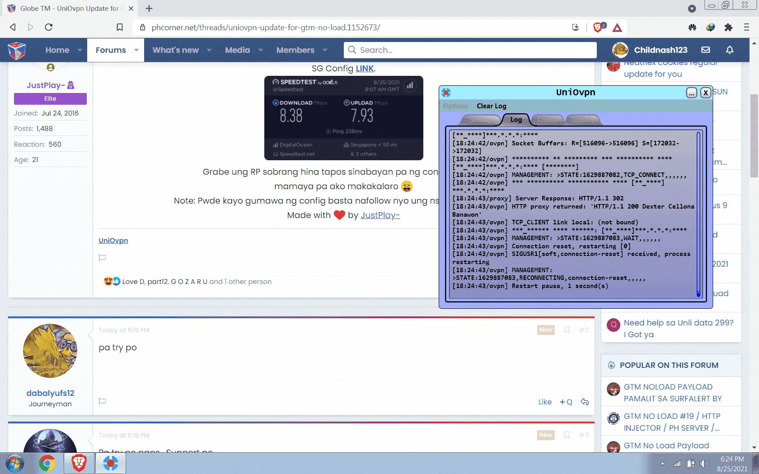The height and width of the screenshot is (474, 759).
Task: Open the UniOvpn tag link below post
Action: (113, 241)
